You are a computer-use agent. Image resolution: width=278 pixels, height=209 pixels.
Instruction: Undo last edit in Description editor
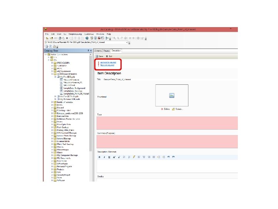pyautogui.click(x=169, y=157)
